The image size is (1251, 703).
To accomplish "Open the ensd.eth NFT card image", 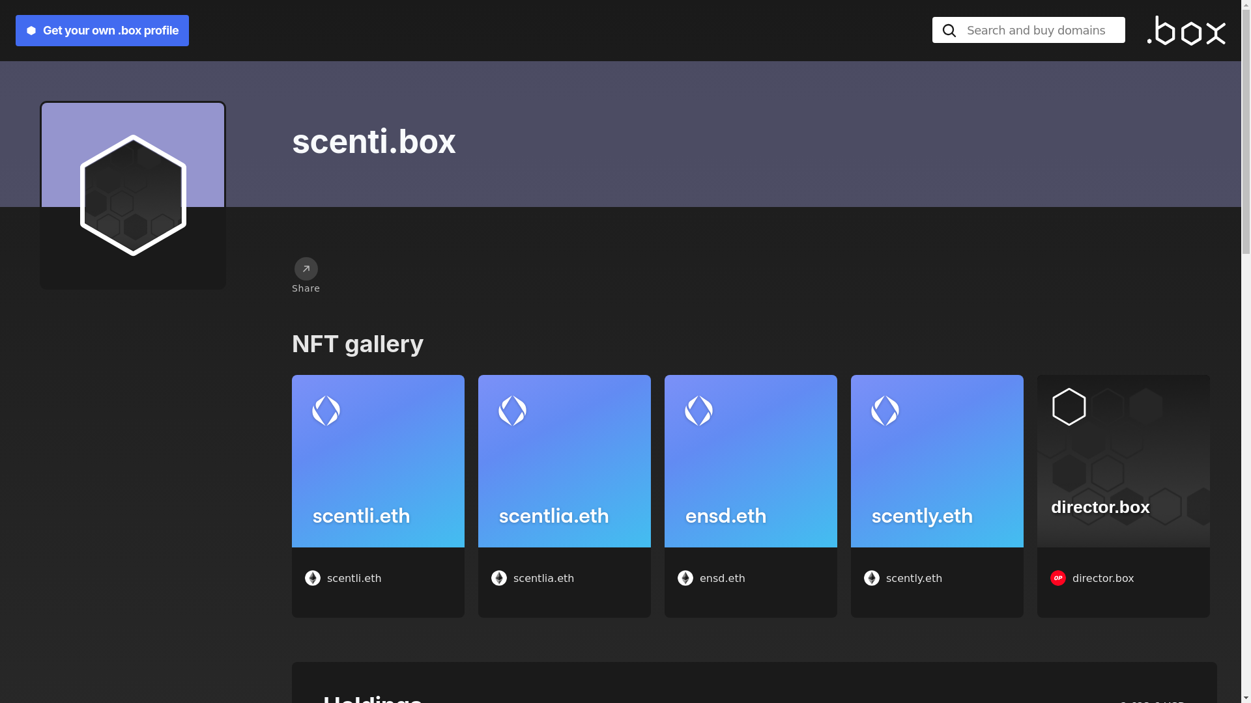I will point(751,461).
